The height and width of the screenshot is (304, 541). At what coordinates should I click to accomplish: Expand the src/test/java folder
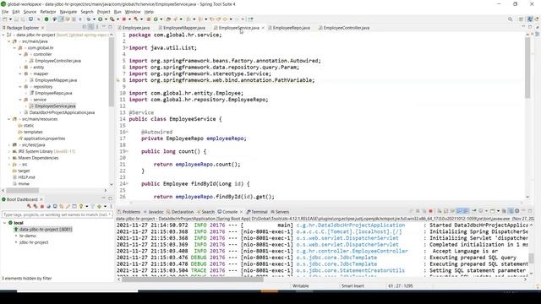(9, 145)
